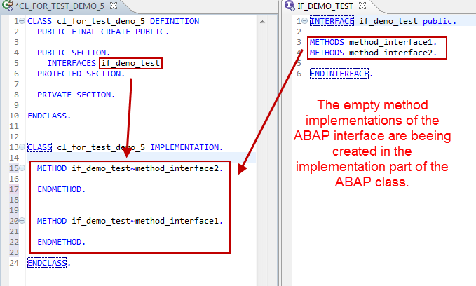Collapse the INTERFACE block fold in IF_DEMO_TEST

click(x=304, y=21)
